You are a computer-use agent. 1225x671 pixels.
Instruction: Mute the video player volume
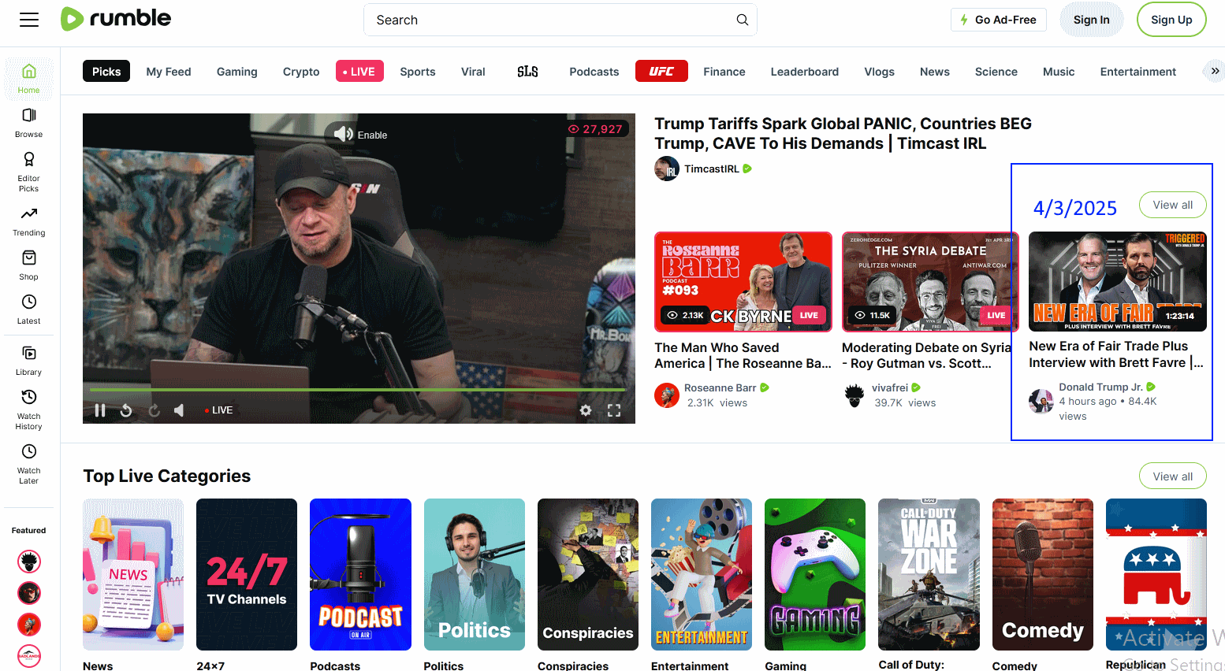point(179,410)
